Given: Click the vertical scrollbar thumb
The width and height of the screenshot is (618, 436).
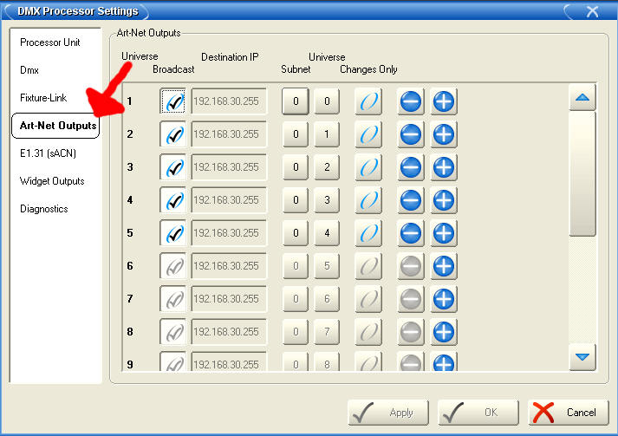Looking at the screenshot, I should [x=582, y=173].
